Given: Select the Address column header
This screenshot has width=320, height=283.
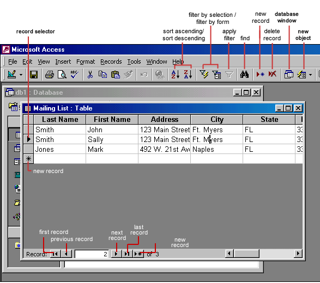Looking at the screenshot, I should [165, 119].
